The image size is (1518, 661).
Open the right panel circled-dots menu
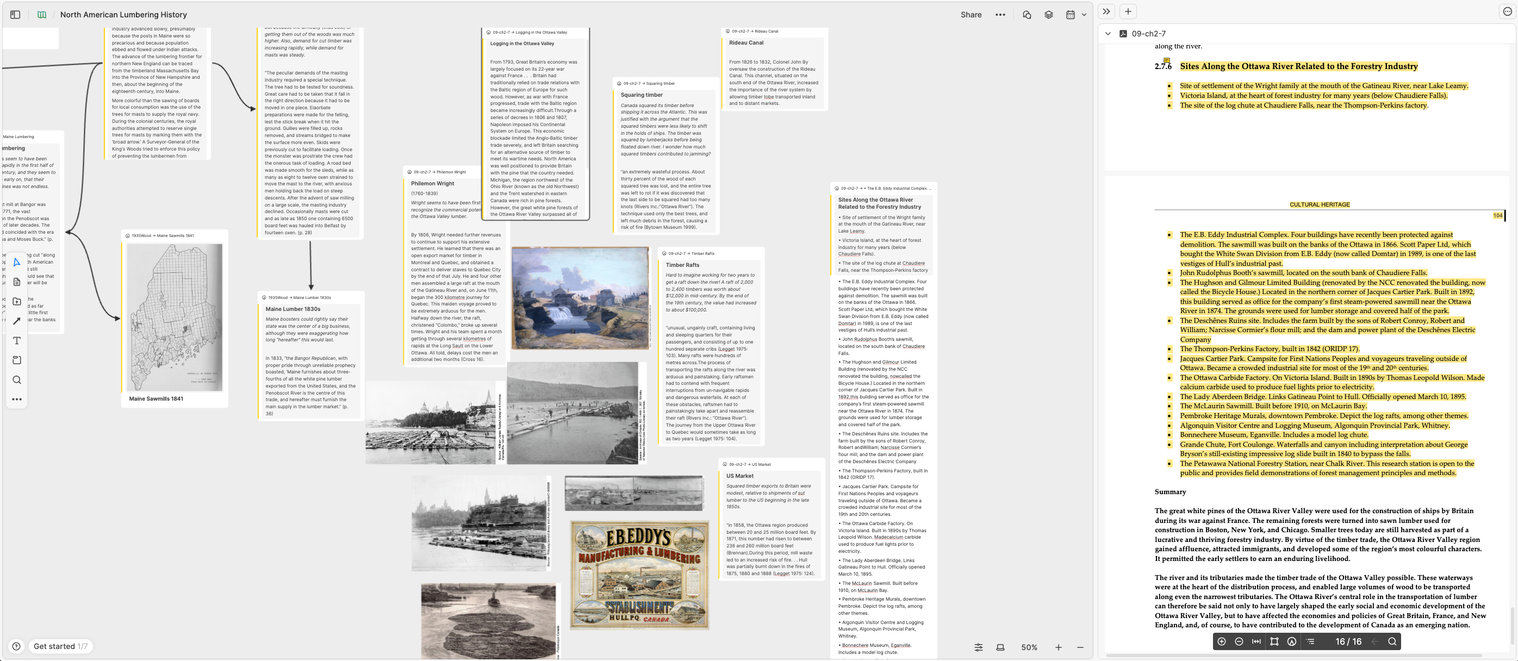pyautogui.click(x=1507, y=11)
